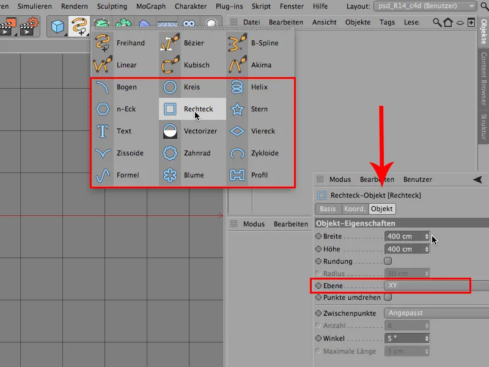Open the Sculpting menu
The image size is (489, 367).
pos(112,6)
